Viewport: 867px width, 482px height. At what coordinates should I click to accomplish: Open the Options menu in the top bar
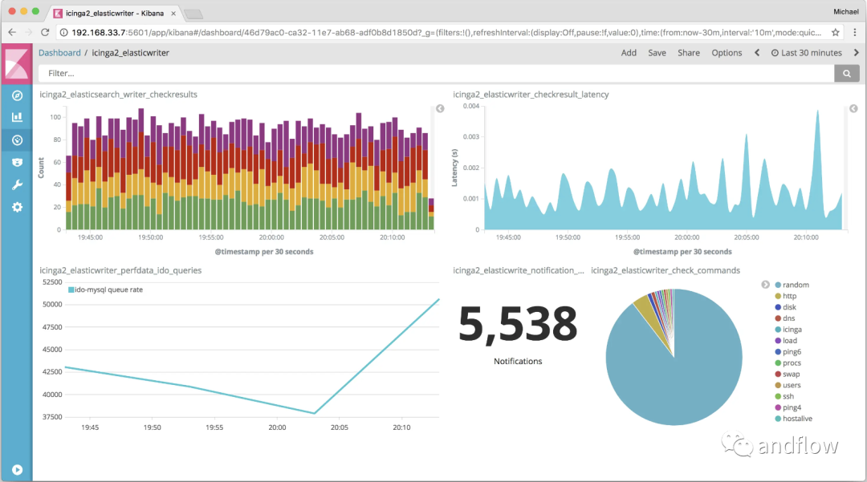coord(727,53)
